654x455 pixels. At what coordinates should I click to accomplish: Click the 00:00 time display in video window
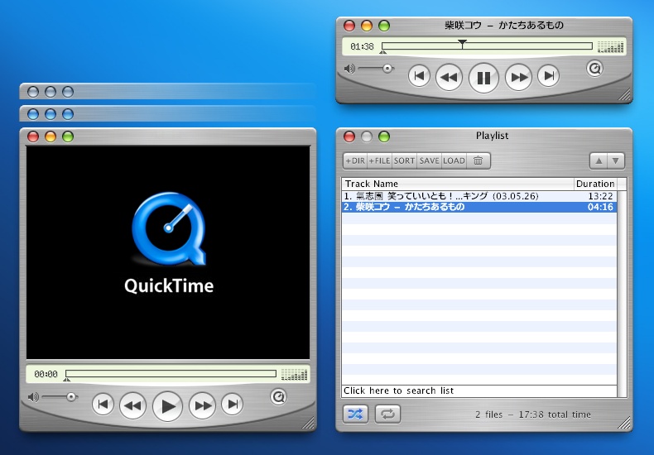pyautogui.click(x=46, y=374)
